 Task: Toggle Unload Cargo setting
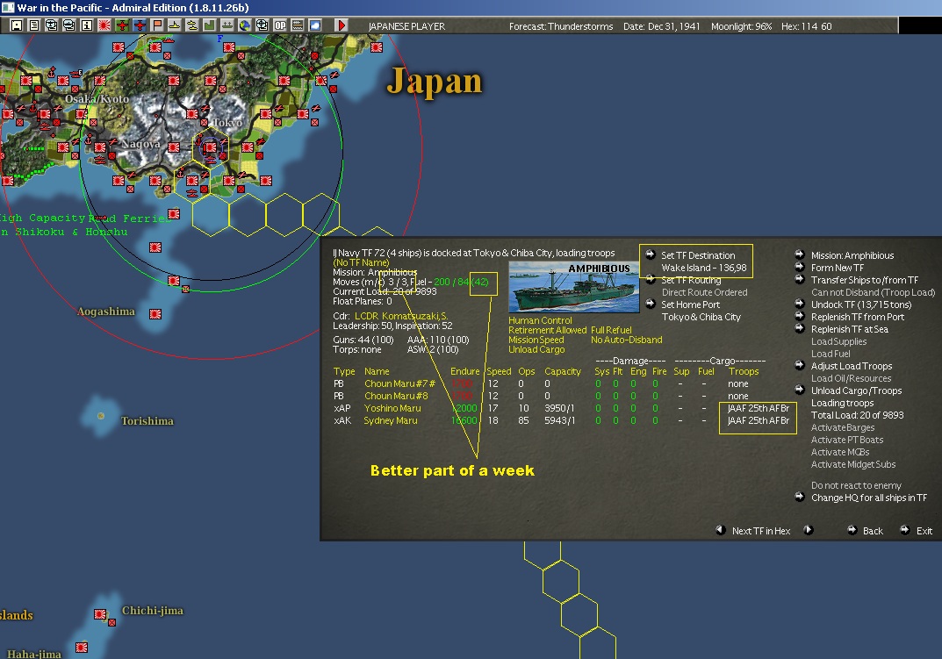(x=536, y=349)
